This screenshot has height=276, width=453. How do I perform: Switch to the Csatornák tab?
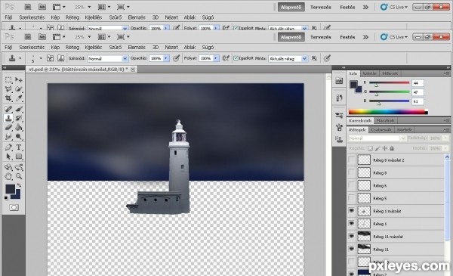pos(381,129)
